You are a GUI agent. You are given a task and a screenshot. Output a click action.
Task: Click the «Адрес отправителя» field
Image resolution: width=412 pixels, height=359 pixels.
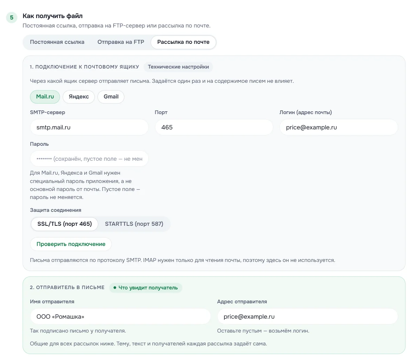pyautogui.click(x=308, y=317)
